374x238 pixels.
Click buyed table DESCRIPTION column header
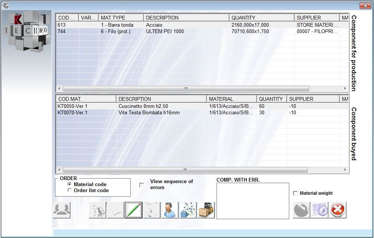coord(161,99)
